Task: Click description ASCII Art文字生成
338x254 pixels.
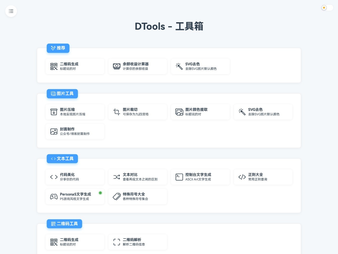Action: click(198, 179)
